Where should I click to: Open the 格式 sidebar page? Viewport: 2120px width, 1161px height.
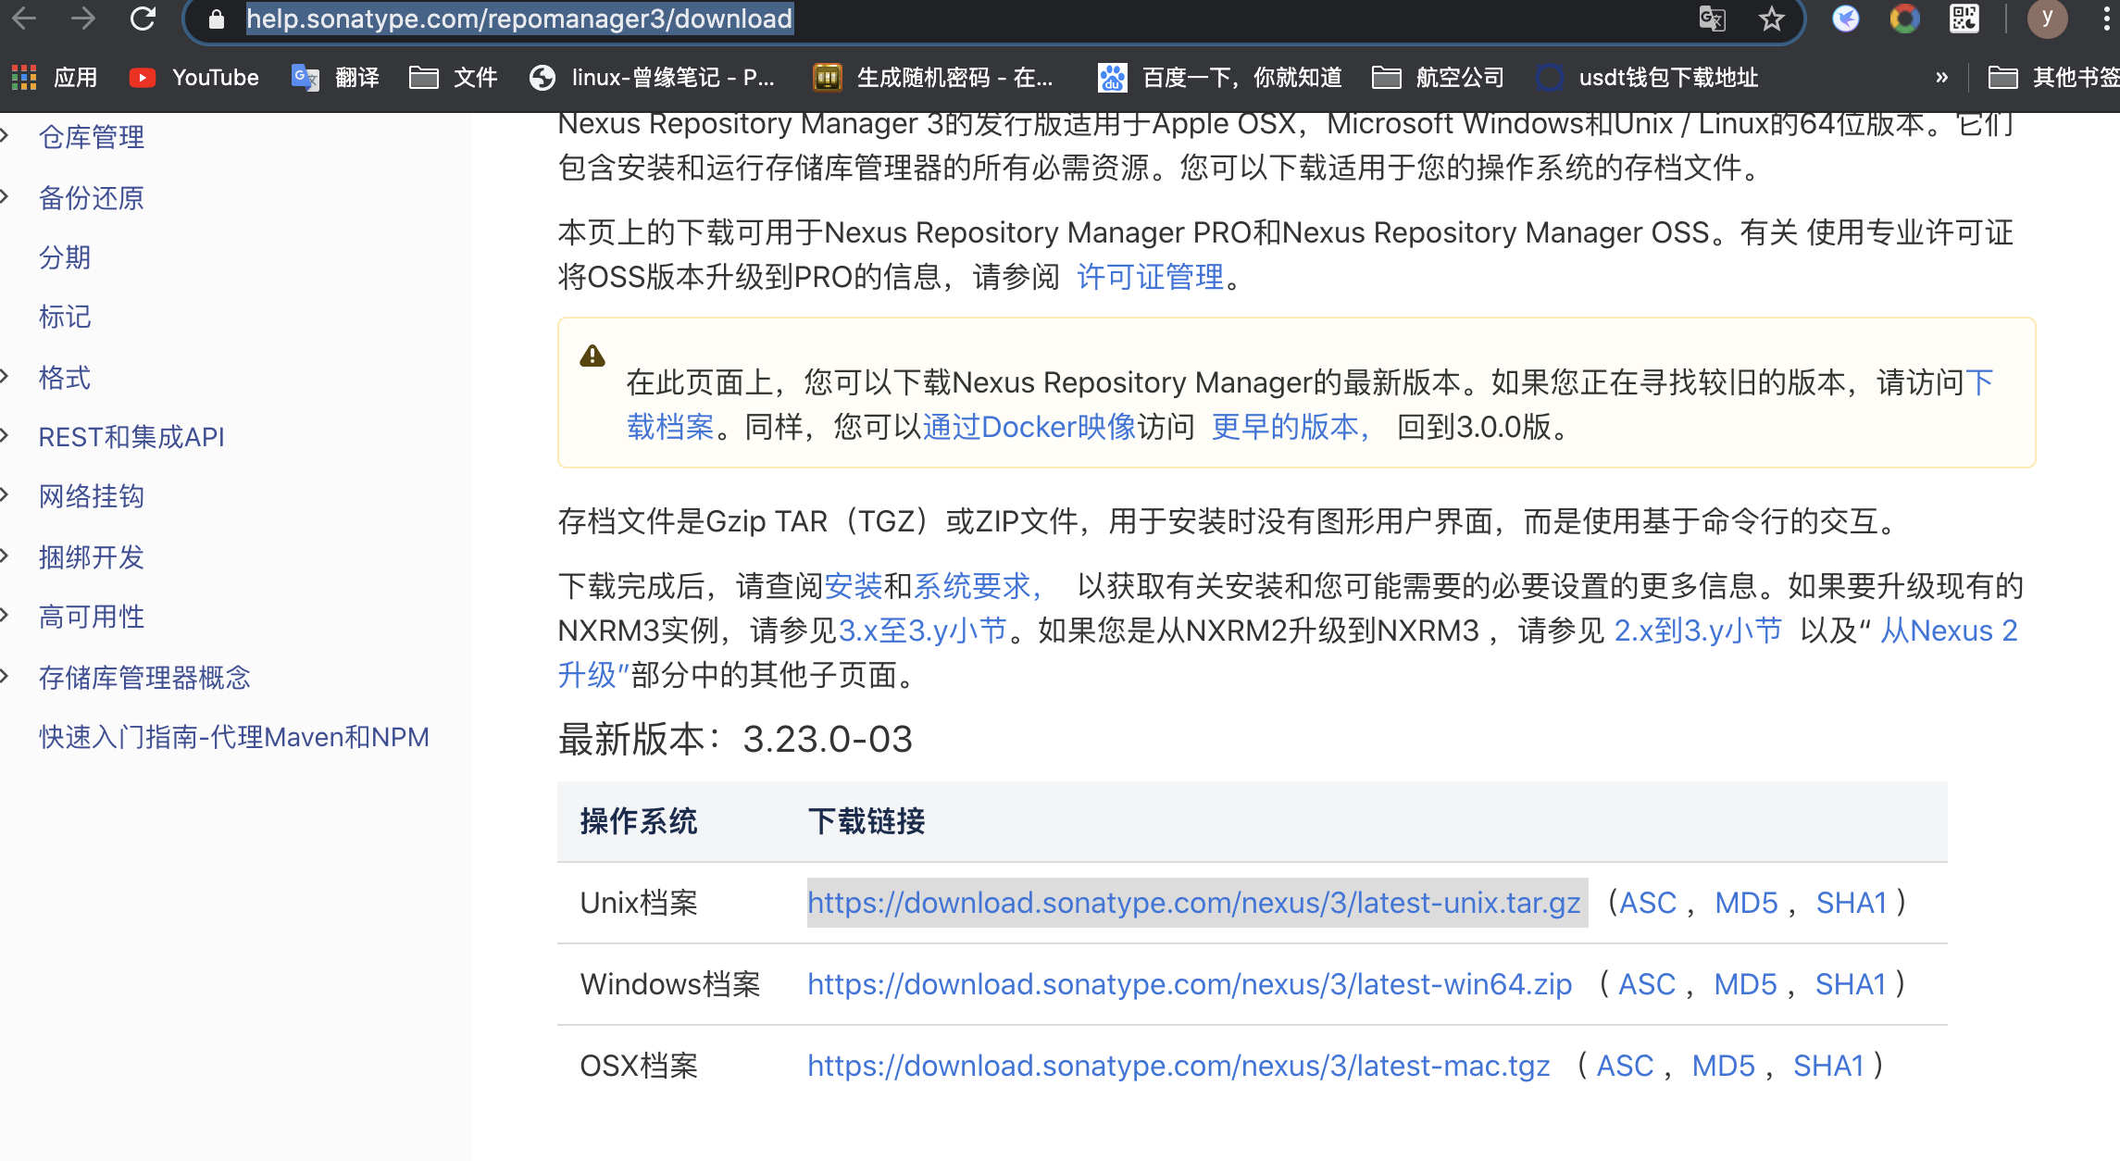pos(65,377)
